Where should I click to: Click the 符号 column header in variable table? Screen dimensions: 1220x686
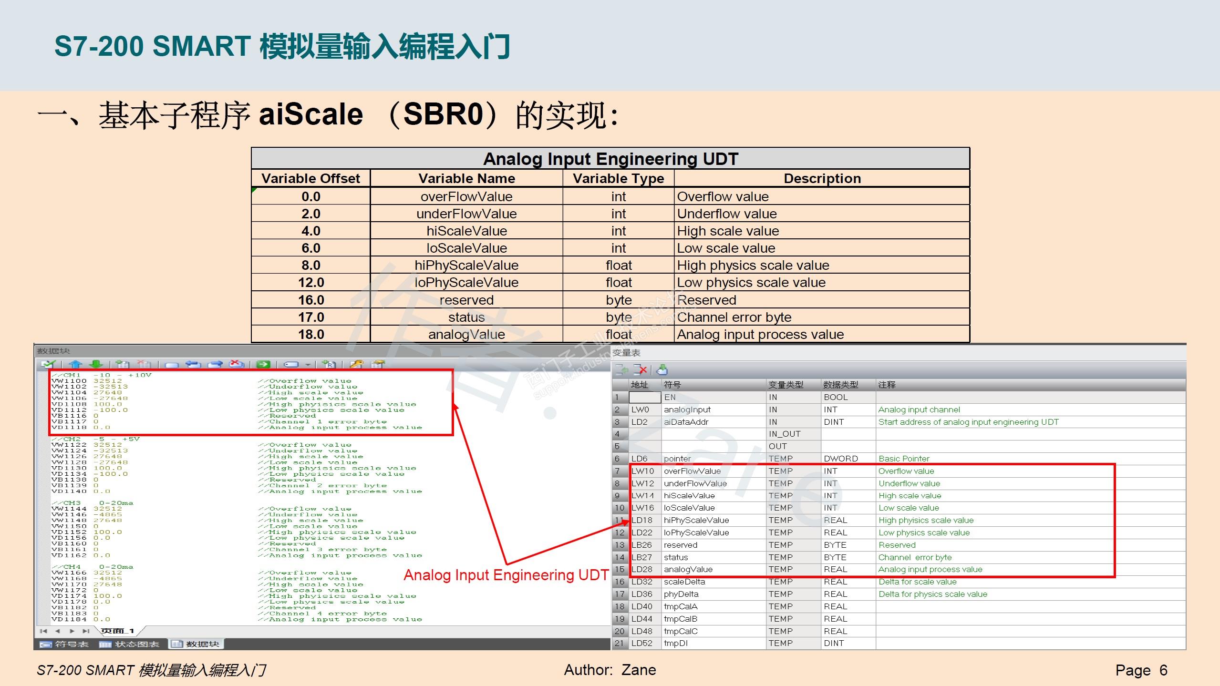(x=672, y=385)
